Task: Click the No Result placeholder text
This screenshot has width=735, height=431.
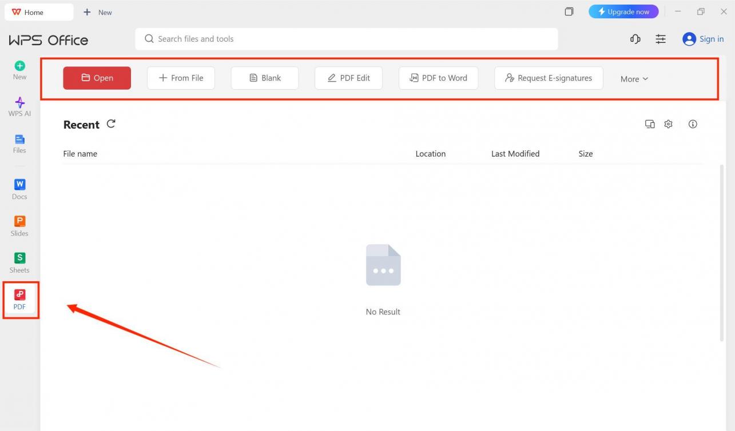Action: pyautogui.click(x=383, y=312)
